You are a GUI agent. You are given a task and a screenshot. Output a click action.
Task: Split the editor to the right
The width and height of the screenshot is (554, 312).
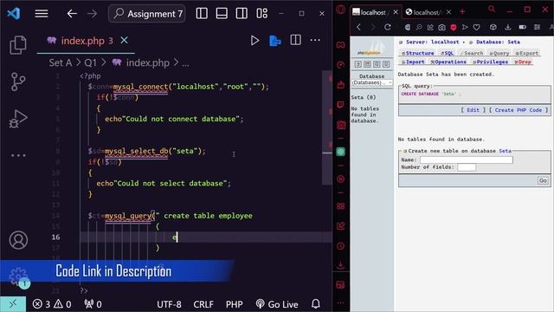pos(295,41)
